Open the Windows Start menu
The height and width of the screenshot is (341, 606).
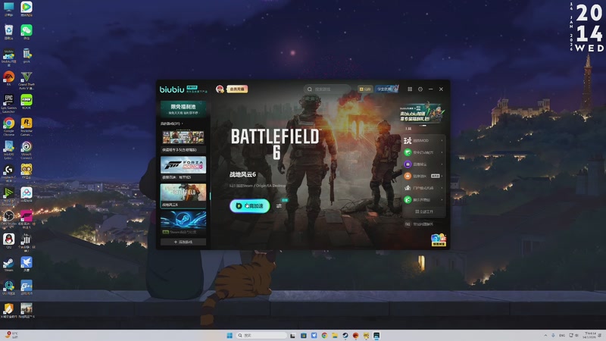[x=230, y=335]
